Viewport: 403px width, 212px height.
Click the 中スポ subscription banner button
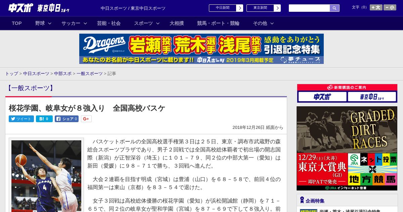pos(322,97)
